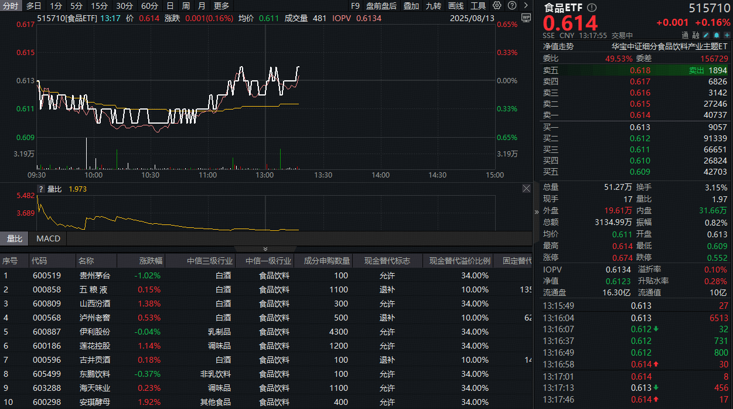
Task: Click the WP icon beside the chart date
Action: [526, 18]
